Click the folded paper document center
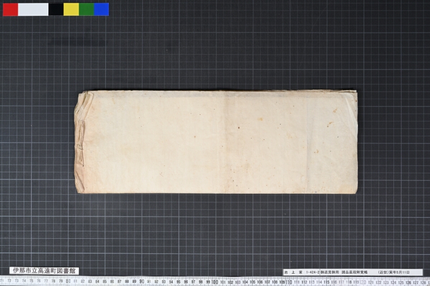This screenshot has width=430, height=286. [x=216, y=142]
